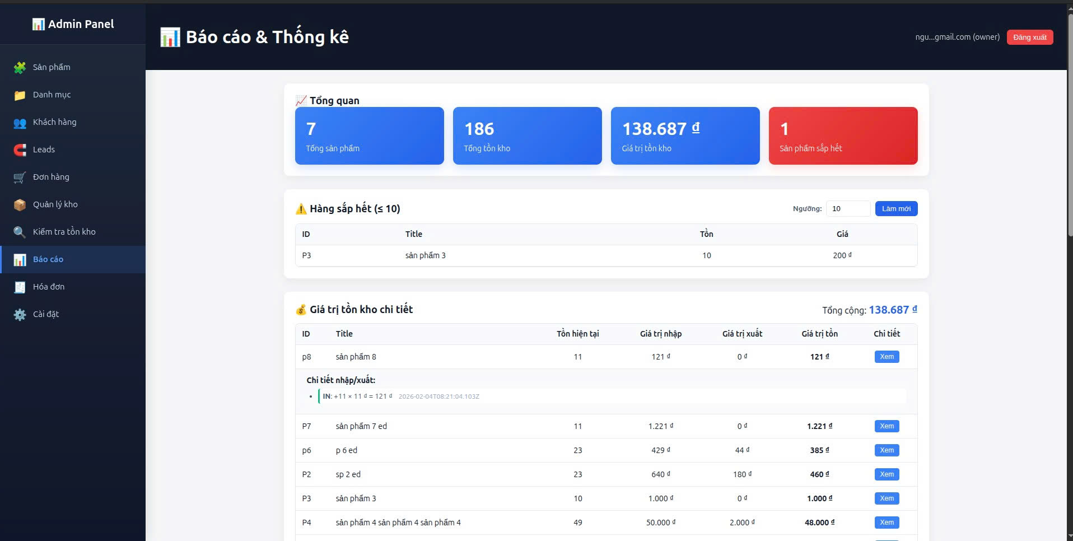Click Xem for product P4
Viewport: 1073px width, 541px height.
coord(887,522)
